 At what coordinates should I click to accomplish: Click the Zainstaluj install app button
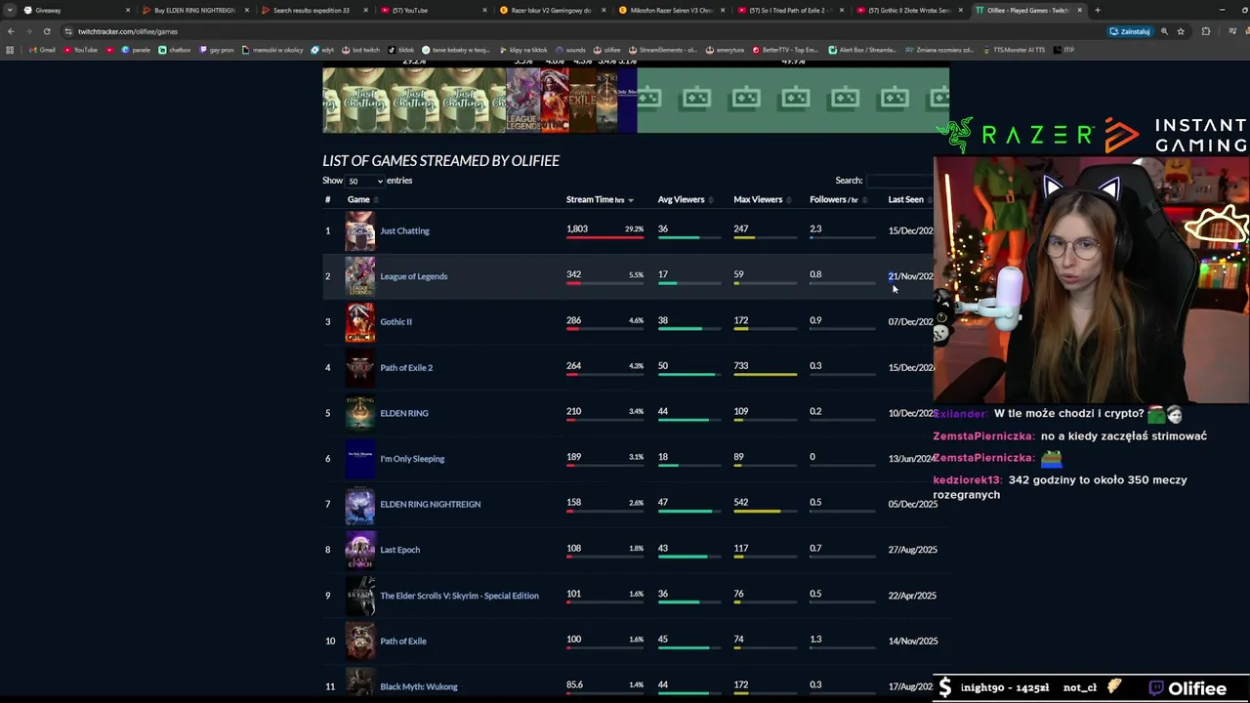pos(1130,31)
